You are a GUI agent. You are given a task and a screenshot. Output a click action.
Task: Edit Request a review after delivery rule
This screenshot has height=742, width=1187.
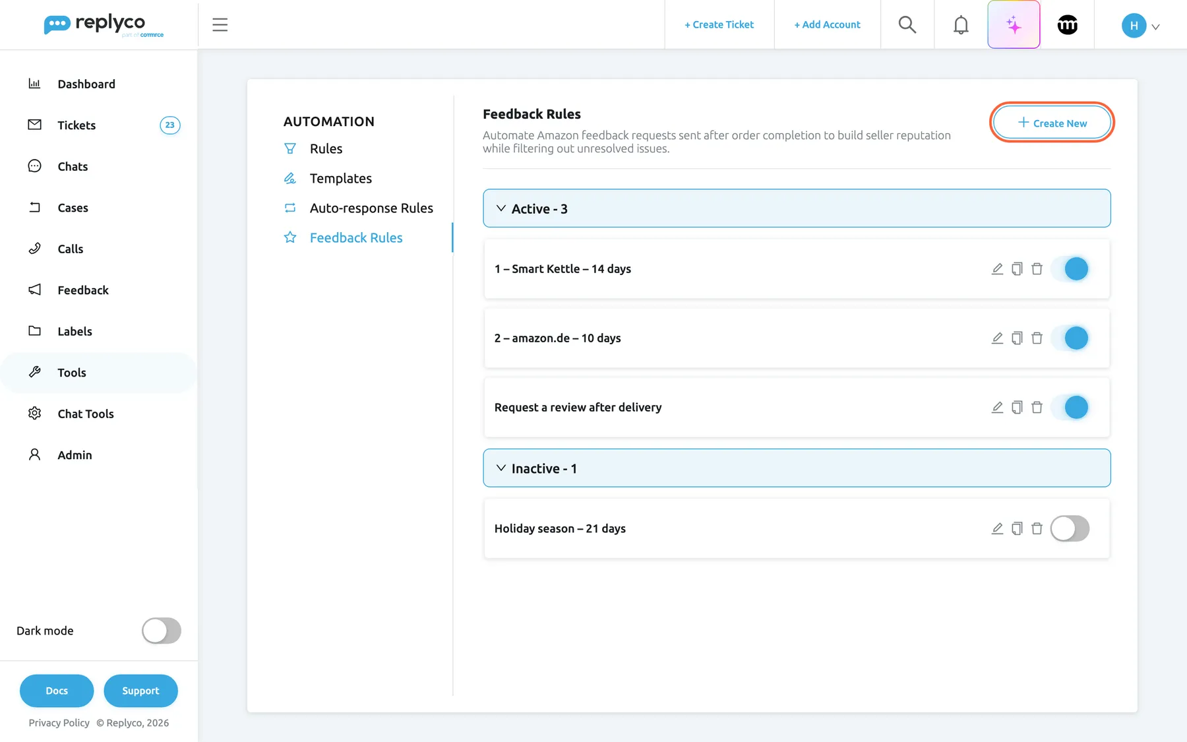click(x=997, y=408)
